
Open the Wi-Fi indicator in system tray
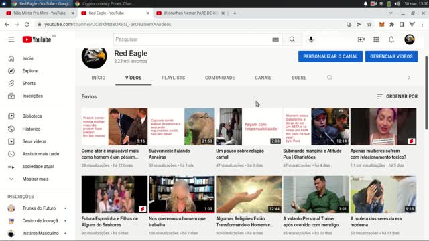(x=381, y=3)
